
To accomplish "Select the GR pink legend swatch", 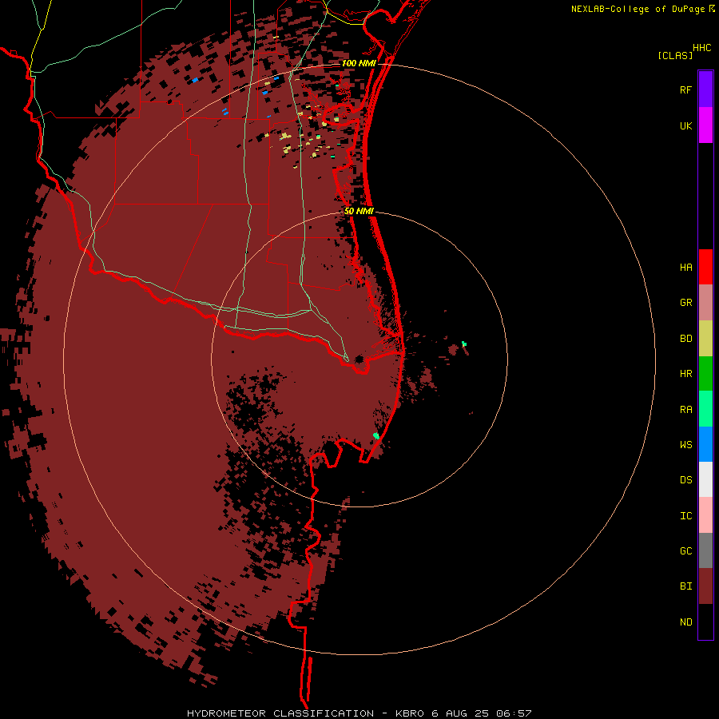I will tap(705, 303).
